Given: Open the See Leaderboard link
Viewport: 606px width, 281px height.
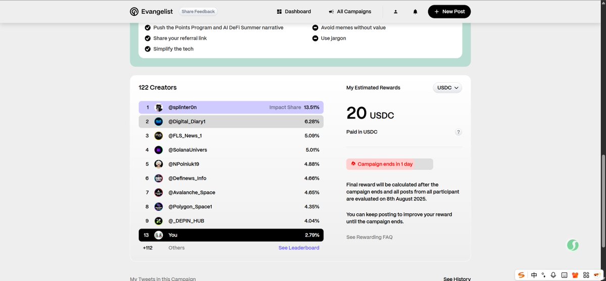Looking at the screenshot, I should [x=299, y=248].
